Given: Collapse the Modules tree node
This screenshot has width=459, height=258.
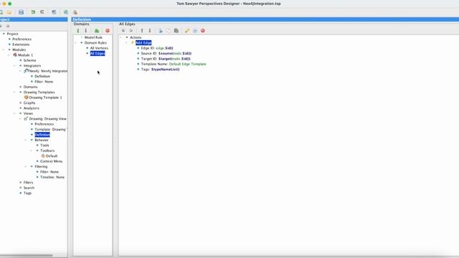Looking at the screenshot, I should tap(4, 49).
